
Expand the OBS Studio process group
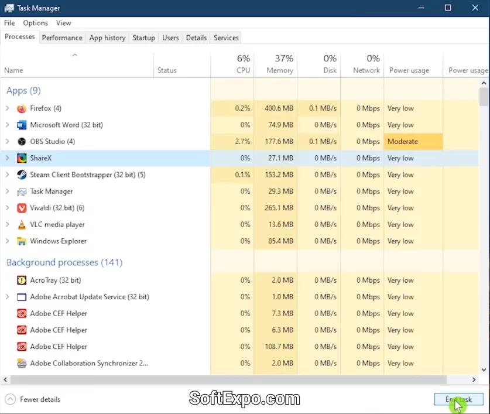pos(8,141)
